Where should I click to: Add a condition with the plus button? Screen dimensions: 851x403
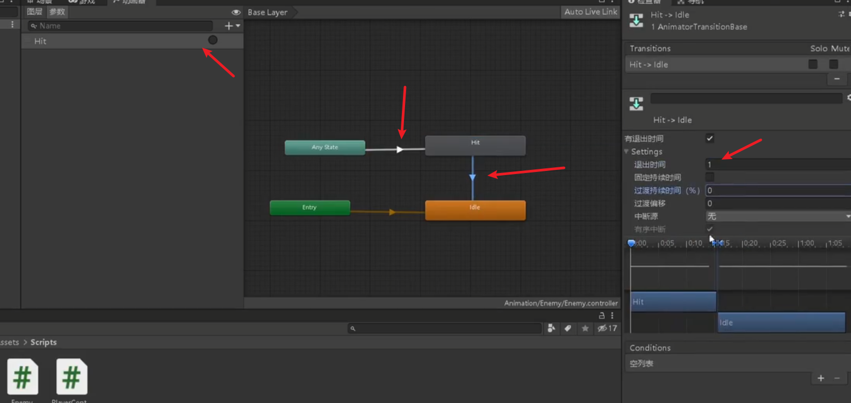coord(821,378)
